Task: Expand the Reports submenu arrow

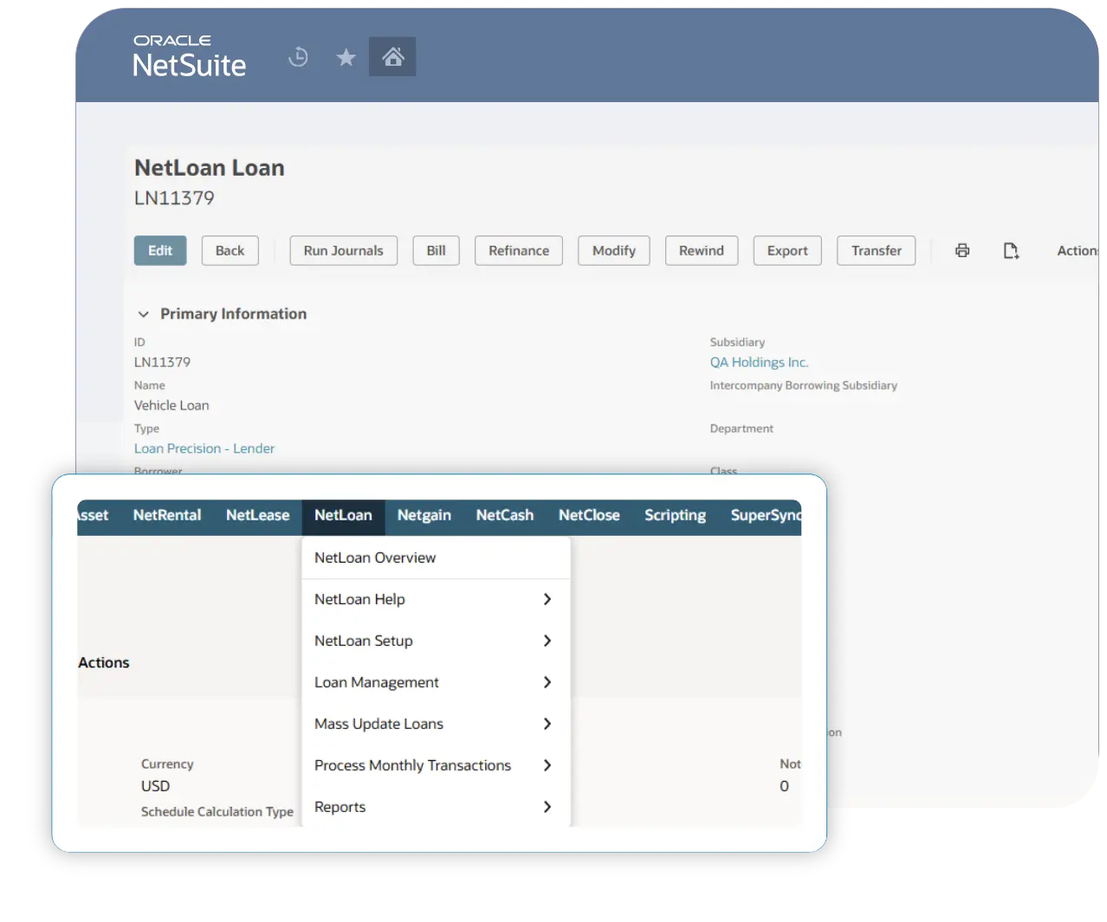Action: [x=547, y=807]
